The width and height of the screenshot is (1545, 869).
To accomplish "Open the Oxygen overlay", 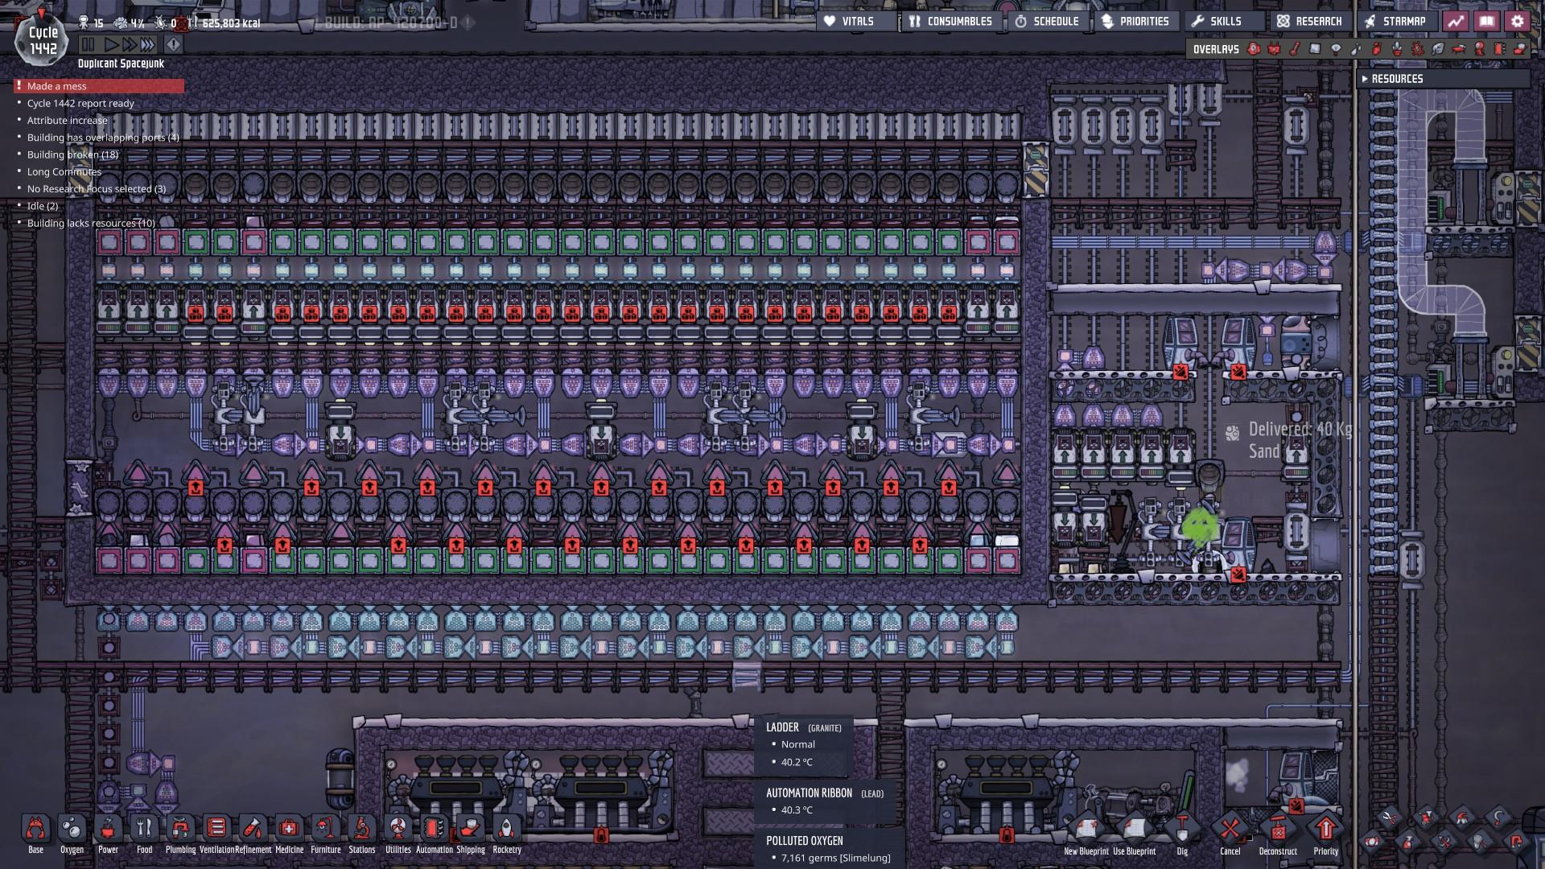I will tap(1254, 49).
